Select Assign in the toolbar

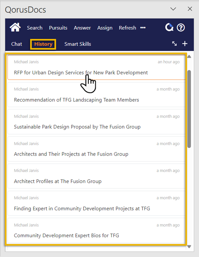pyautogui.click(x=105, y=28)
